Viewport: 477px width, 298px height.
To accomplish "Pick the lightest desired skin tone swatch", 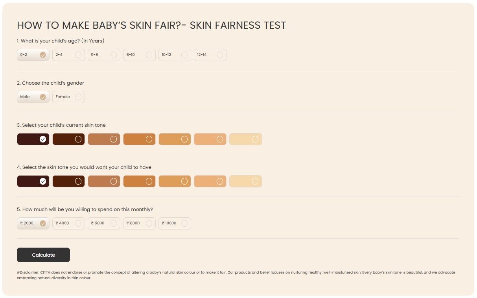I will [245, 181].
